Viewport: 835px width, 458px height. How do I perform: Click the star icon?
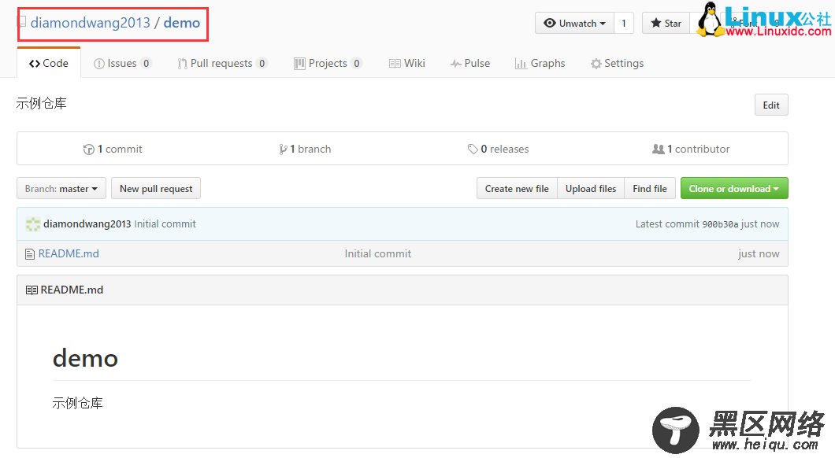click(656, 23)
